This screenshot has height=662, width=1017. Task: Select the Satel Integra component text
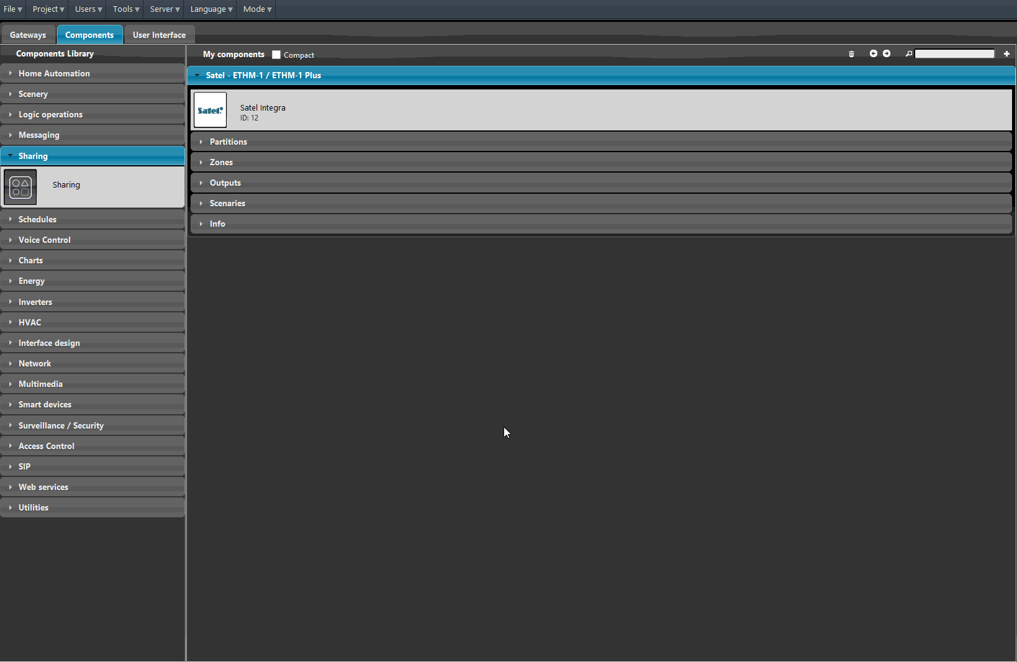coord(263,107)
